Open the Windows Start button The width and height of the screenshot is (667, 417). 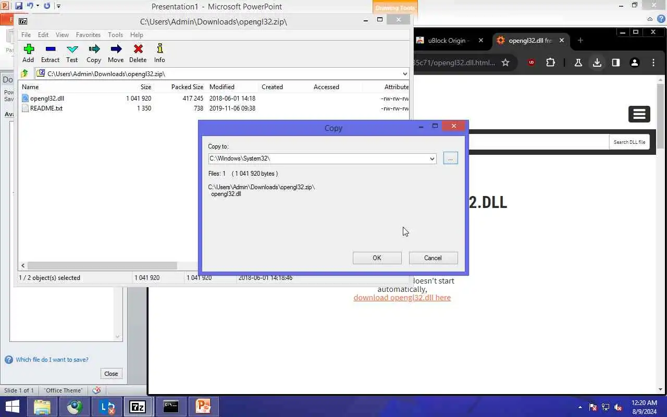click(11, 407)
